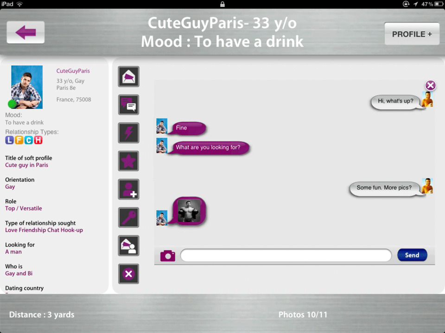The width and height of the screenshot is (445, 333).
Task: Go back using the purple arrow
Action: click(25, 32)
